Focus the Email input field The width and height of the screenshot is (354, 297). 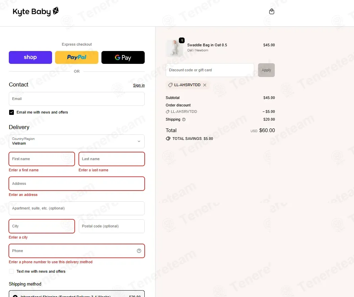[x=77, y=99]
